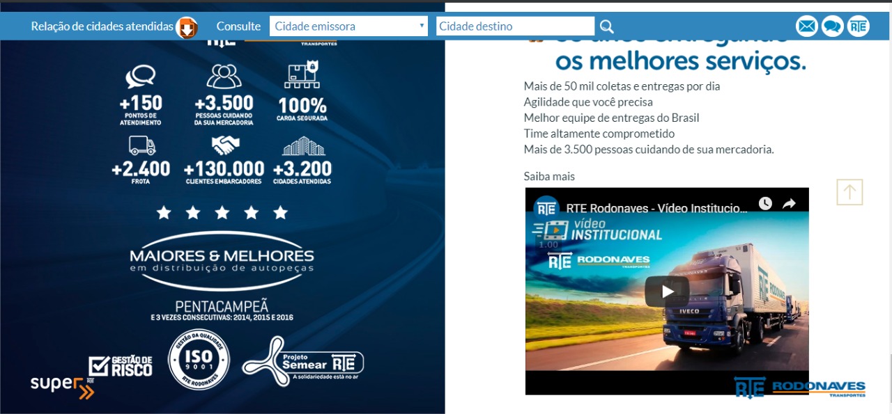
Task: Click 'Melhor equipe de entregas do Brasil' text
Action: 611,118
